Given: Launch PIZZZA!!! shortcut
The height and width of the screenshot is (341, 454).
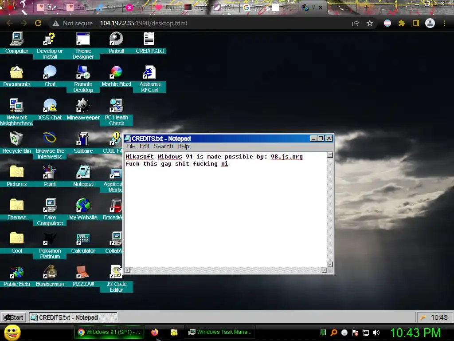Looking at the screenshot, I should (x=83, y=276).
